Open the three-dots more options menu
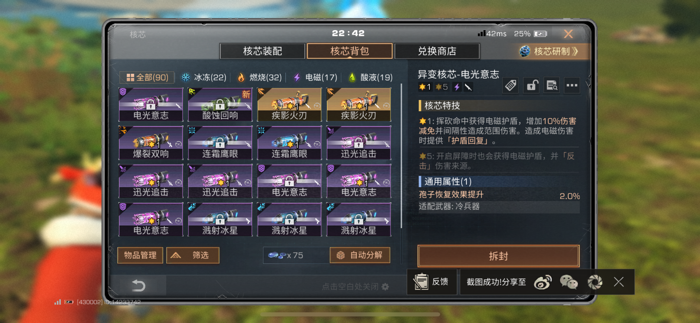The height and width of the screenshot is (323, 700). click(x=572, y=85)
